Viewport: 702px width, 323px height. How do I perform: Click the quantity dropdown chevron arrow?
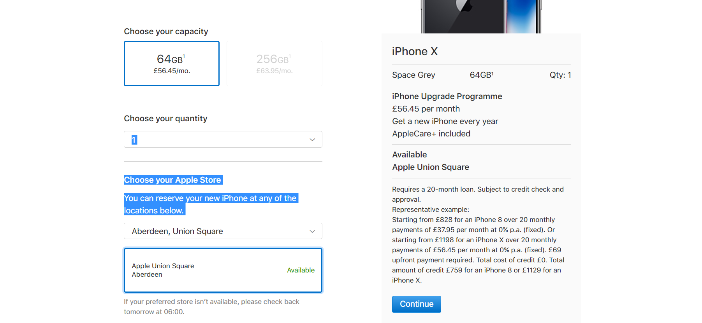point(312,140)
